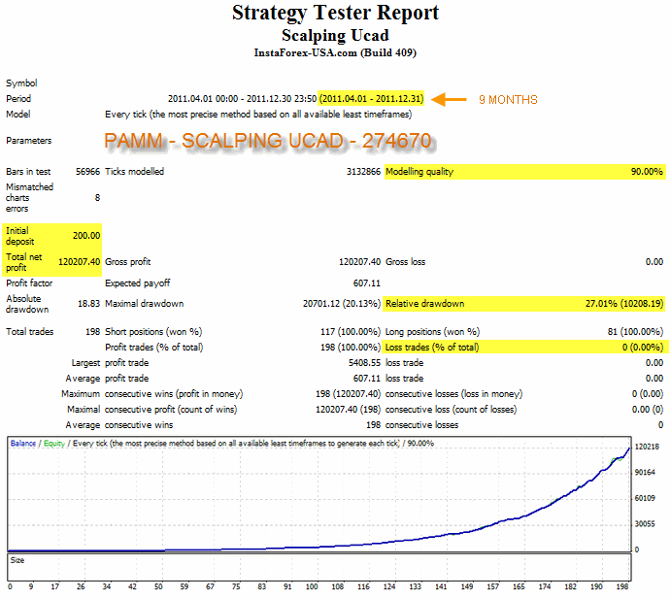Click the Size label in lower chart

point(17,560)
